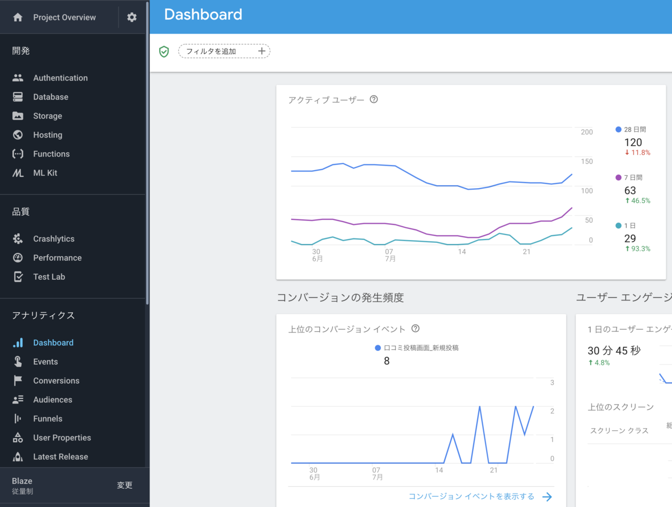Click help icon beside アクティブ ユーザー
This screenshot has height=507, width=672.
[374, 100]
